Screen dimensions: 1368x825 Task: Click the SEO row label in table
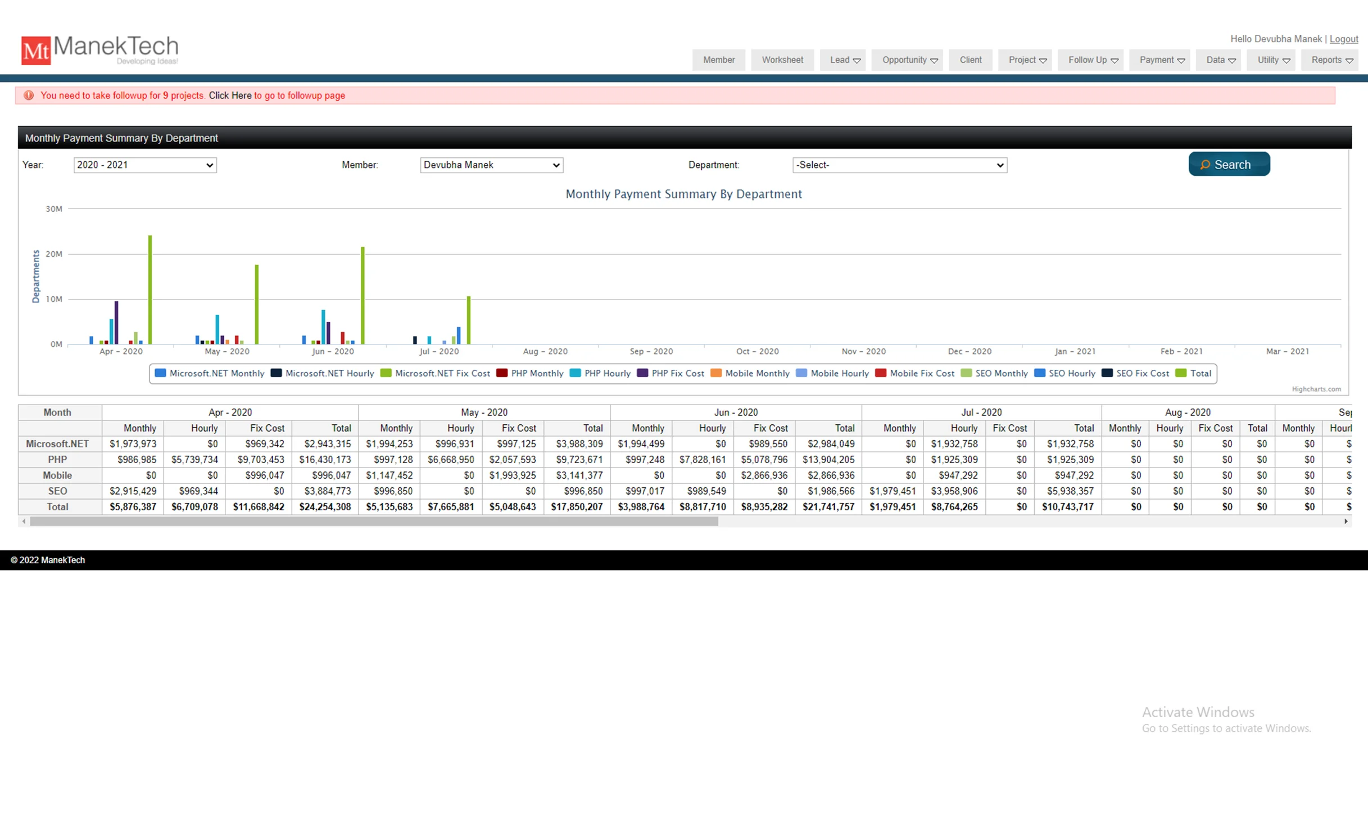coord(60,491)
